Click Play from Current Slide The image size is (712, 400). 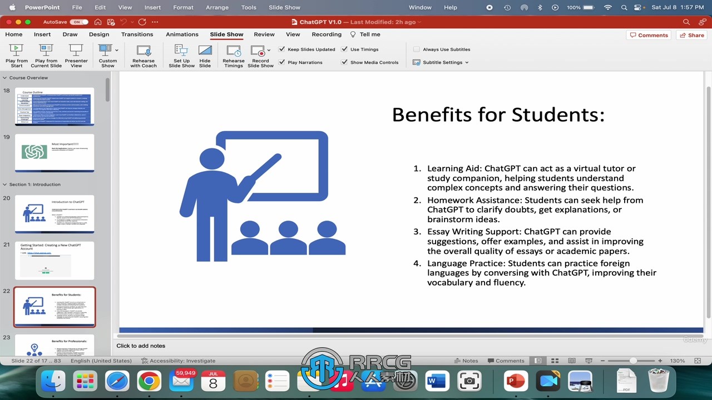[x=46, y=56]
